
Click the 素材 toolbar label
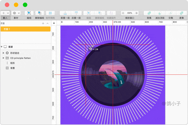point(16,18)
